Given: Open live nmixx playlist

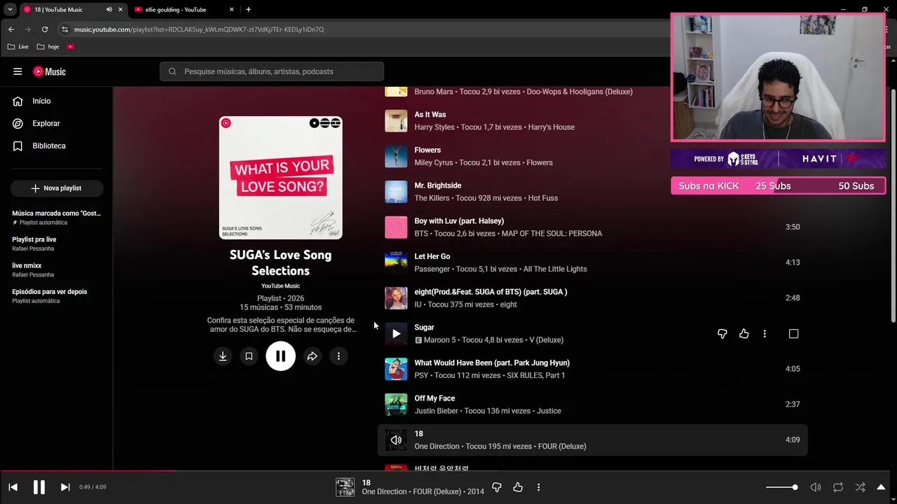Looking at the screenshot, I should (33, 269).
